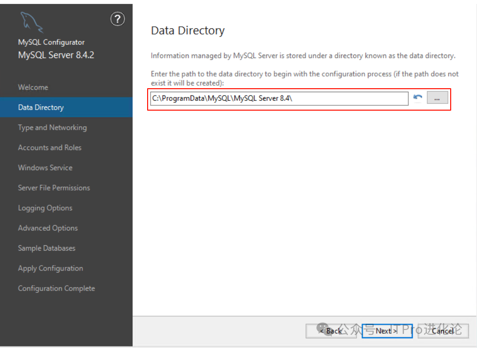Click the 'Information managed by MySQL Server' sentence
477x348 pixels.
[303, 56]
